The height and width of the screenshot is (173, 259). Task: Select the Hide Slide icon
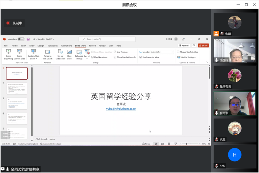(x=69, y=52)
